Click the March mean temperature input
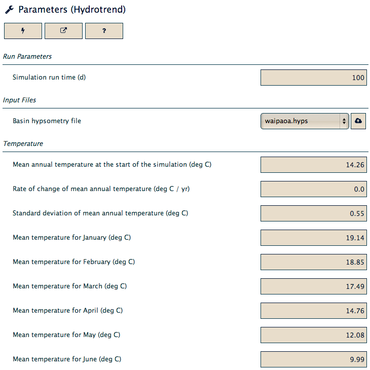Viewport: 370px width, 370px height. [314, 286]
